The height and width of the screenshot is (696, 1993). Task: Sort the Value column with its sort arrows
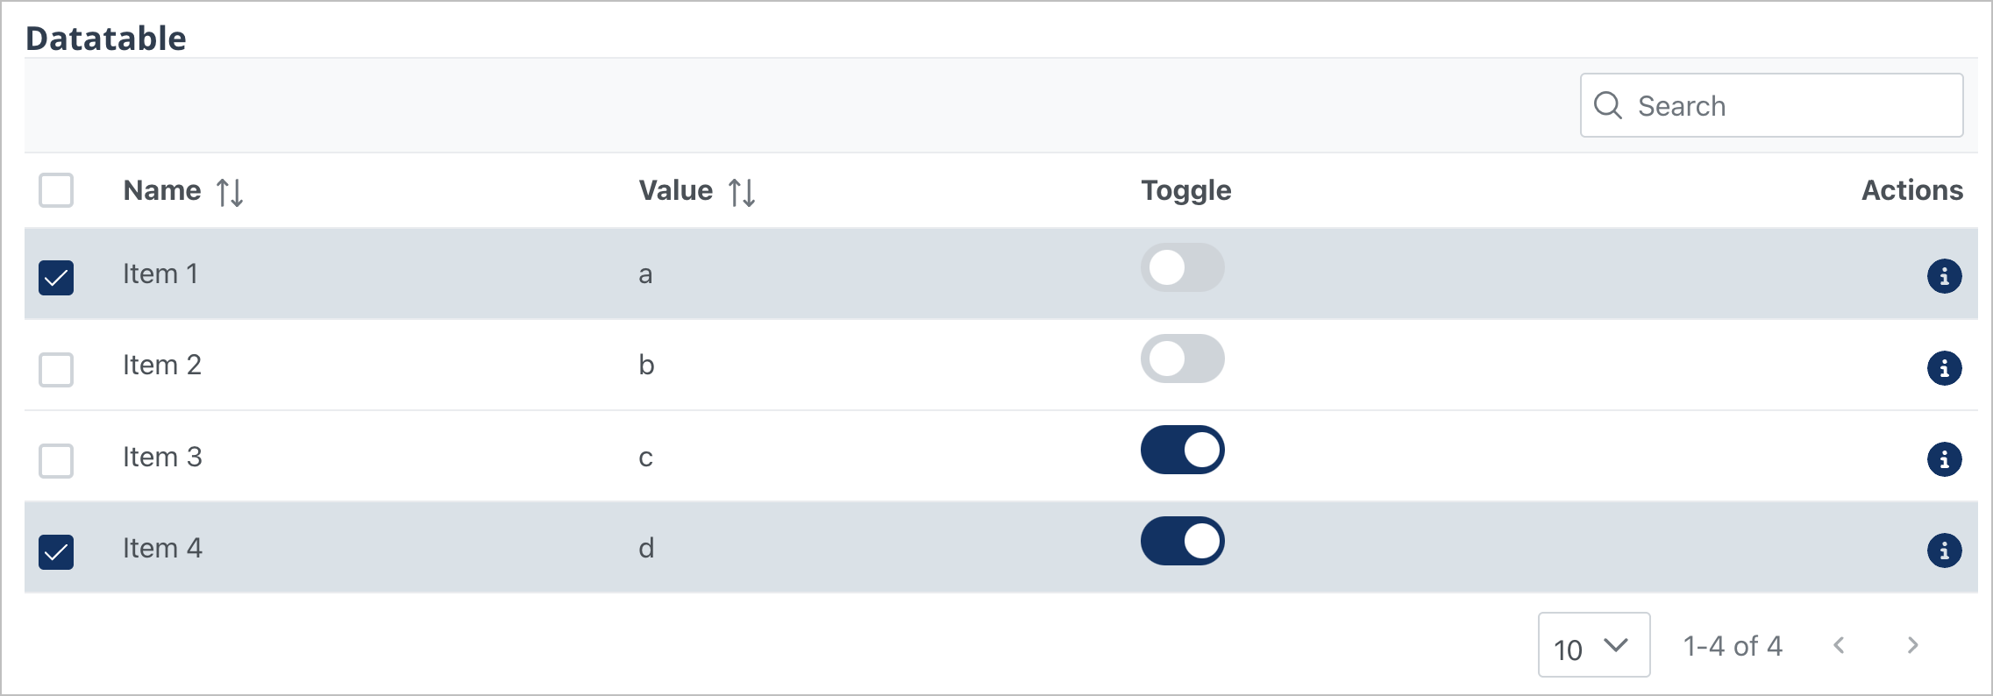click(x=741, y=191)
